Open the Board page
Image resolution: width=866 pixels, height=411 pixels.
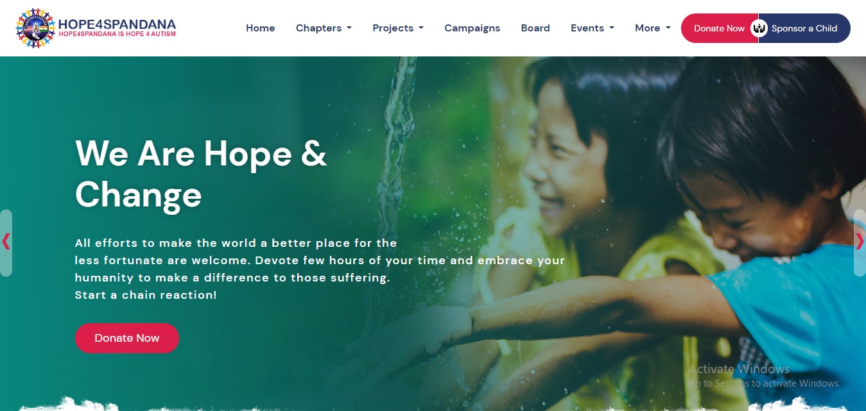[x=535, y=28]
